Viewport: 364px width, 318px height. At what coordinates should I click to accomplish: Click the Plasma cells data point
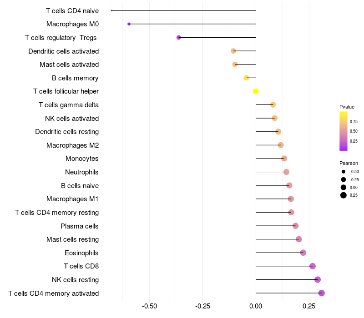(x=295, y=226)
